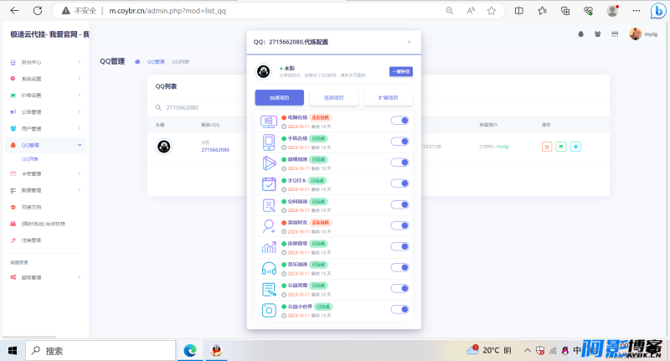Click the red refresh icon in the QQ list row
This screenshot has width=670, height=361.
click(x=547, y=147)
